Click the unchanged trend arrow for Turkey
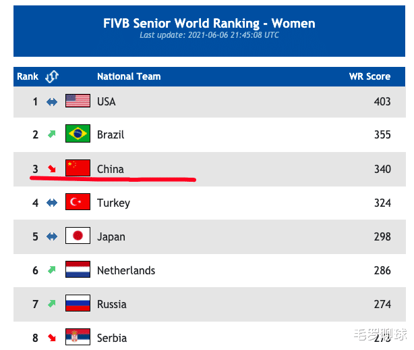The image size is (414, 350). click(x=52, y=202)
